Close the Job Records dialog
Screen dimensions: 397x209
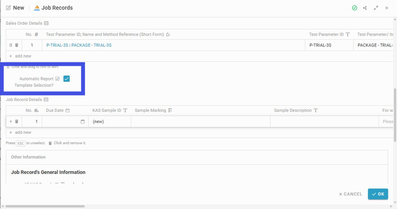pyautogui.click(x=387, y=8)
